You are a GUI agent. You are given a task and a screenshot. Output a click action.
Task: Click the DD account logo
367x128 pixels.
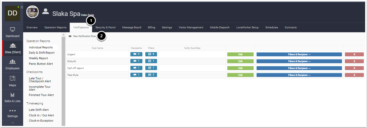pyautogui.click(x=13, y=13)
